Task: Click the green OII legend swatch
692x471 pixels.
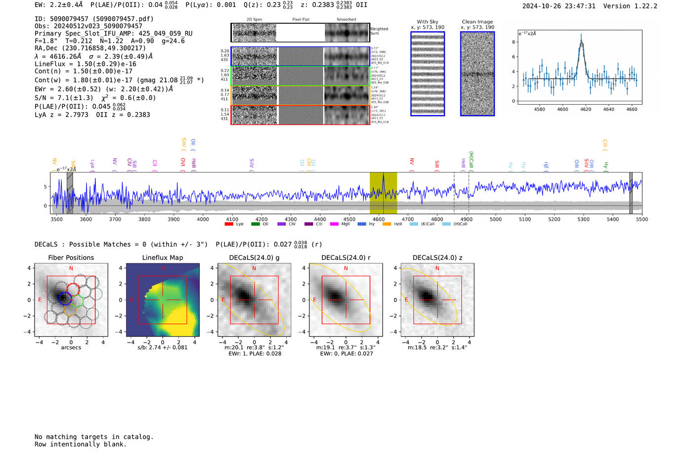Action: click(255, 224)
